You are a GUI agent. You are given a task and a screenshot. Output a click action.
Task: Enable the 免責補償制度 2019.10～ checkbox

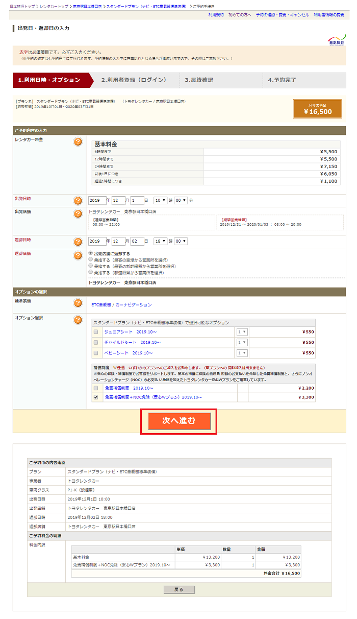pos(95,388)
